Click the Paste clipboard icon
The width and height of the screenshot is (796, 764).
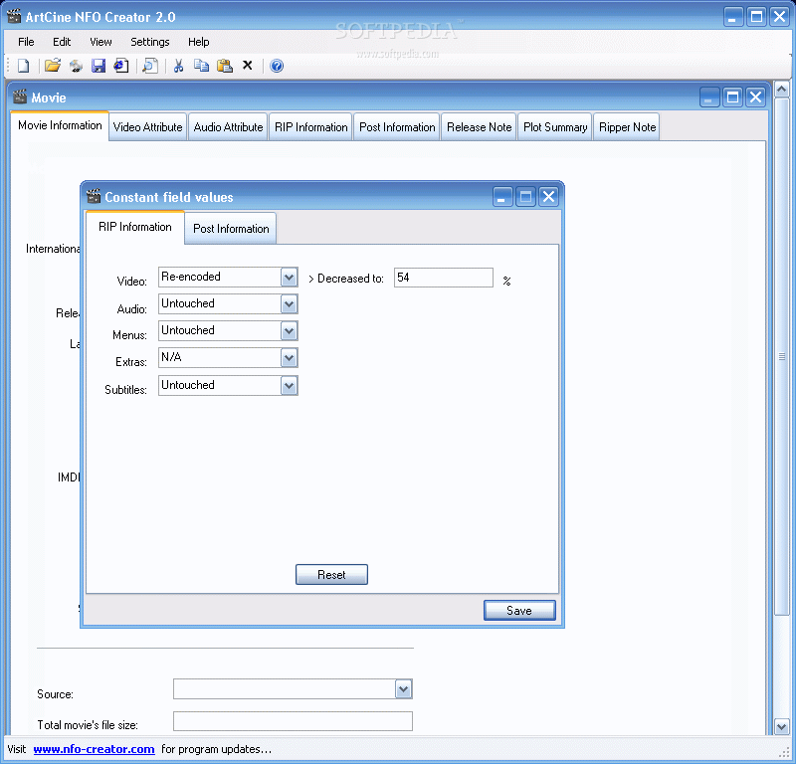[225, 66]
